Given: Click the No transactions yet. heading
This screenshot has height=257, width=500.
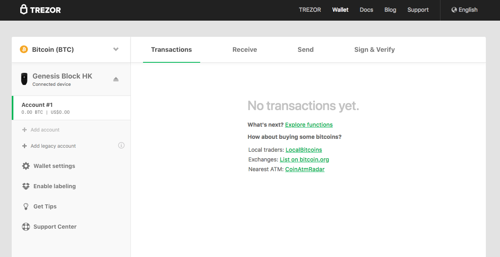Looking at the screenshot, I should click(x=303, y=106).
